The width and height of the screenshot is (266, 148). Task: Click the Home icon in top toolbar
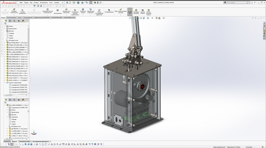tap(66, 2)
